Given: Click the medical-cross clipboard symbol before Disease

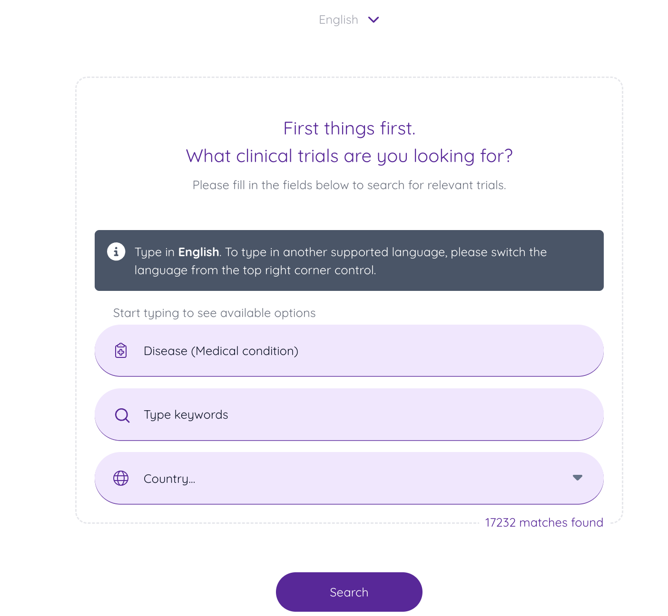Looking at the screenshot, I should 121,350.
